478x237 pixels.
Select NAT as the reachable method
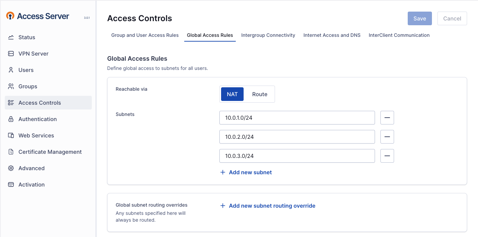[232, 94]
